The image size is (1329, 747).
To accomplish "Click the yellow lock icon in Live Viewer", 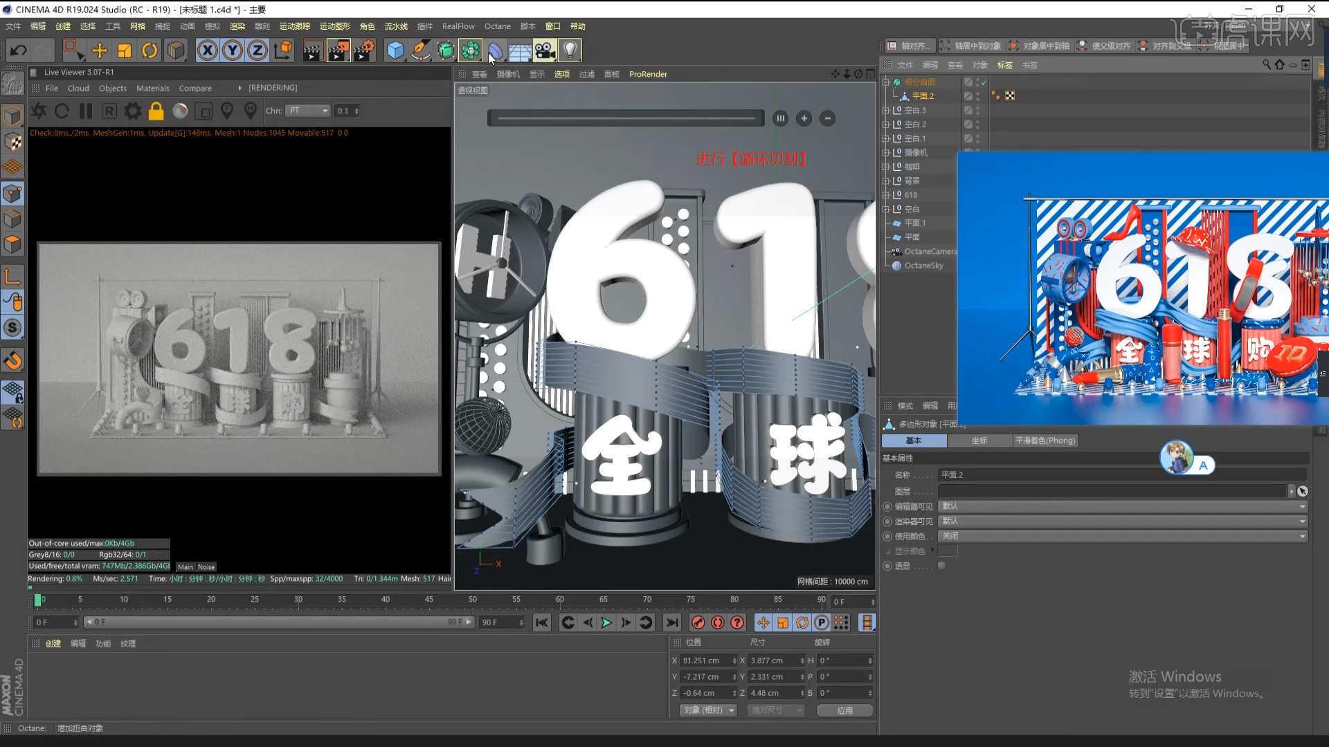I will (155, 111).
